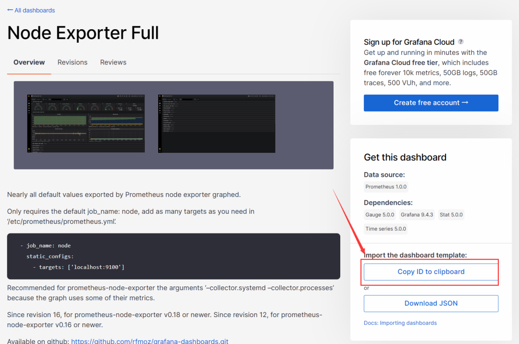This screenshot has height=344, width=519.
Task: Open the grafana-dashboards github link
Action: pos(149,341)
